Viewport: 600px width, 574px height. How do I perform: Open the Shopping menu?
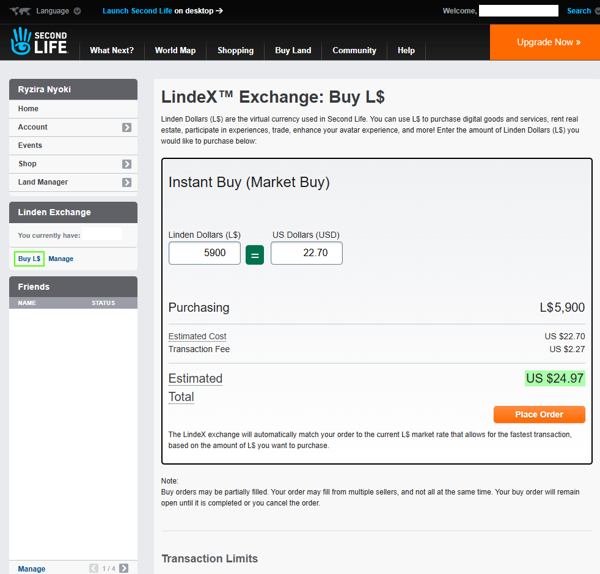[x=235, y=51]
